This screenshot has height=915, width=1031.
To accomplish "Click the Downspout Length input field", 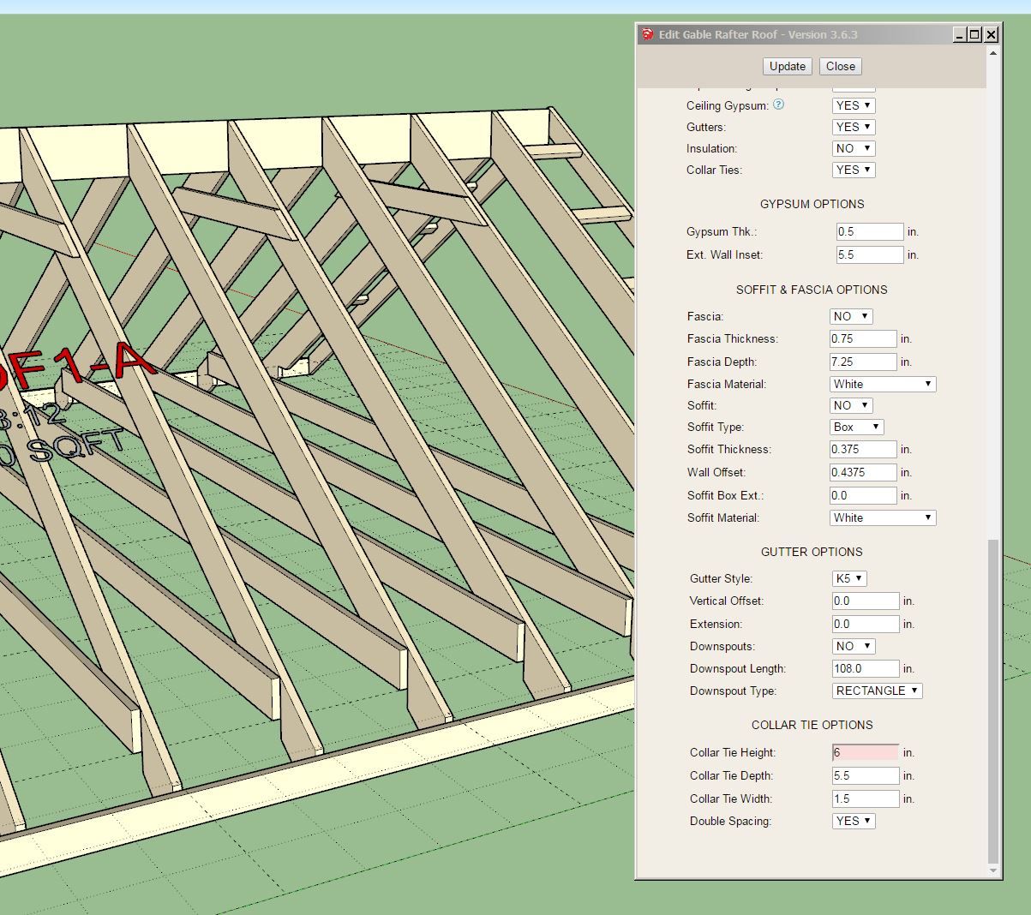I will [865, 668].
